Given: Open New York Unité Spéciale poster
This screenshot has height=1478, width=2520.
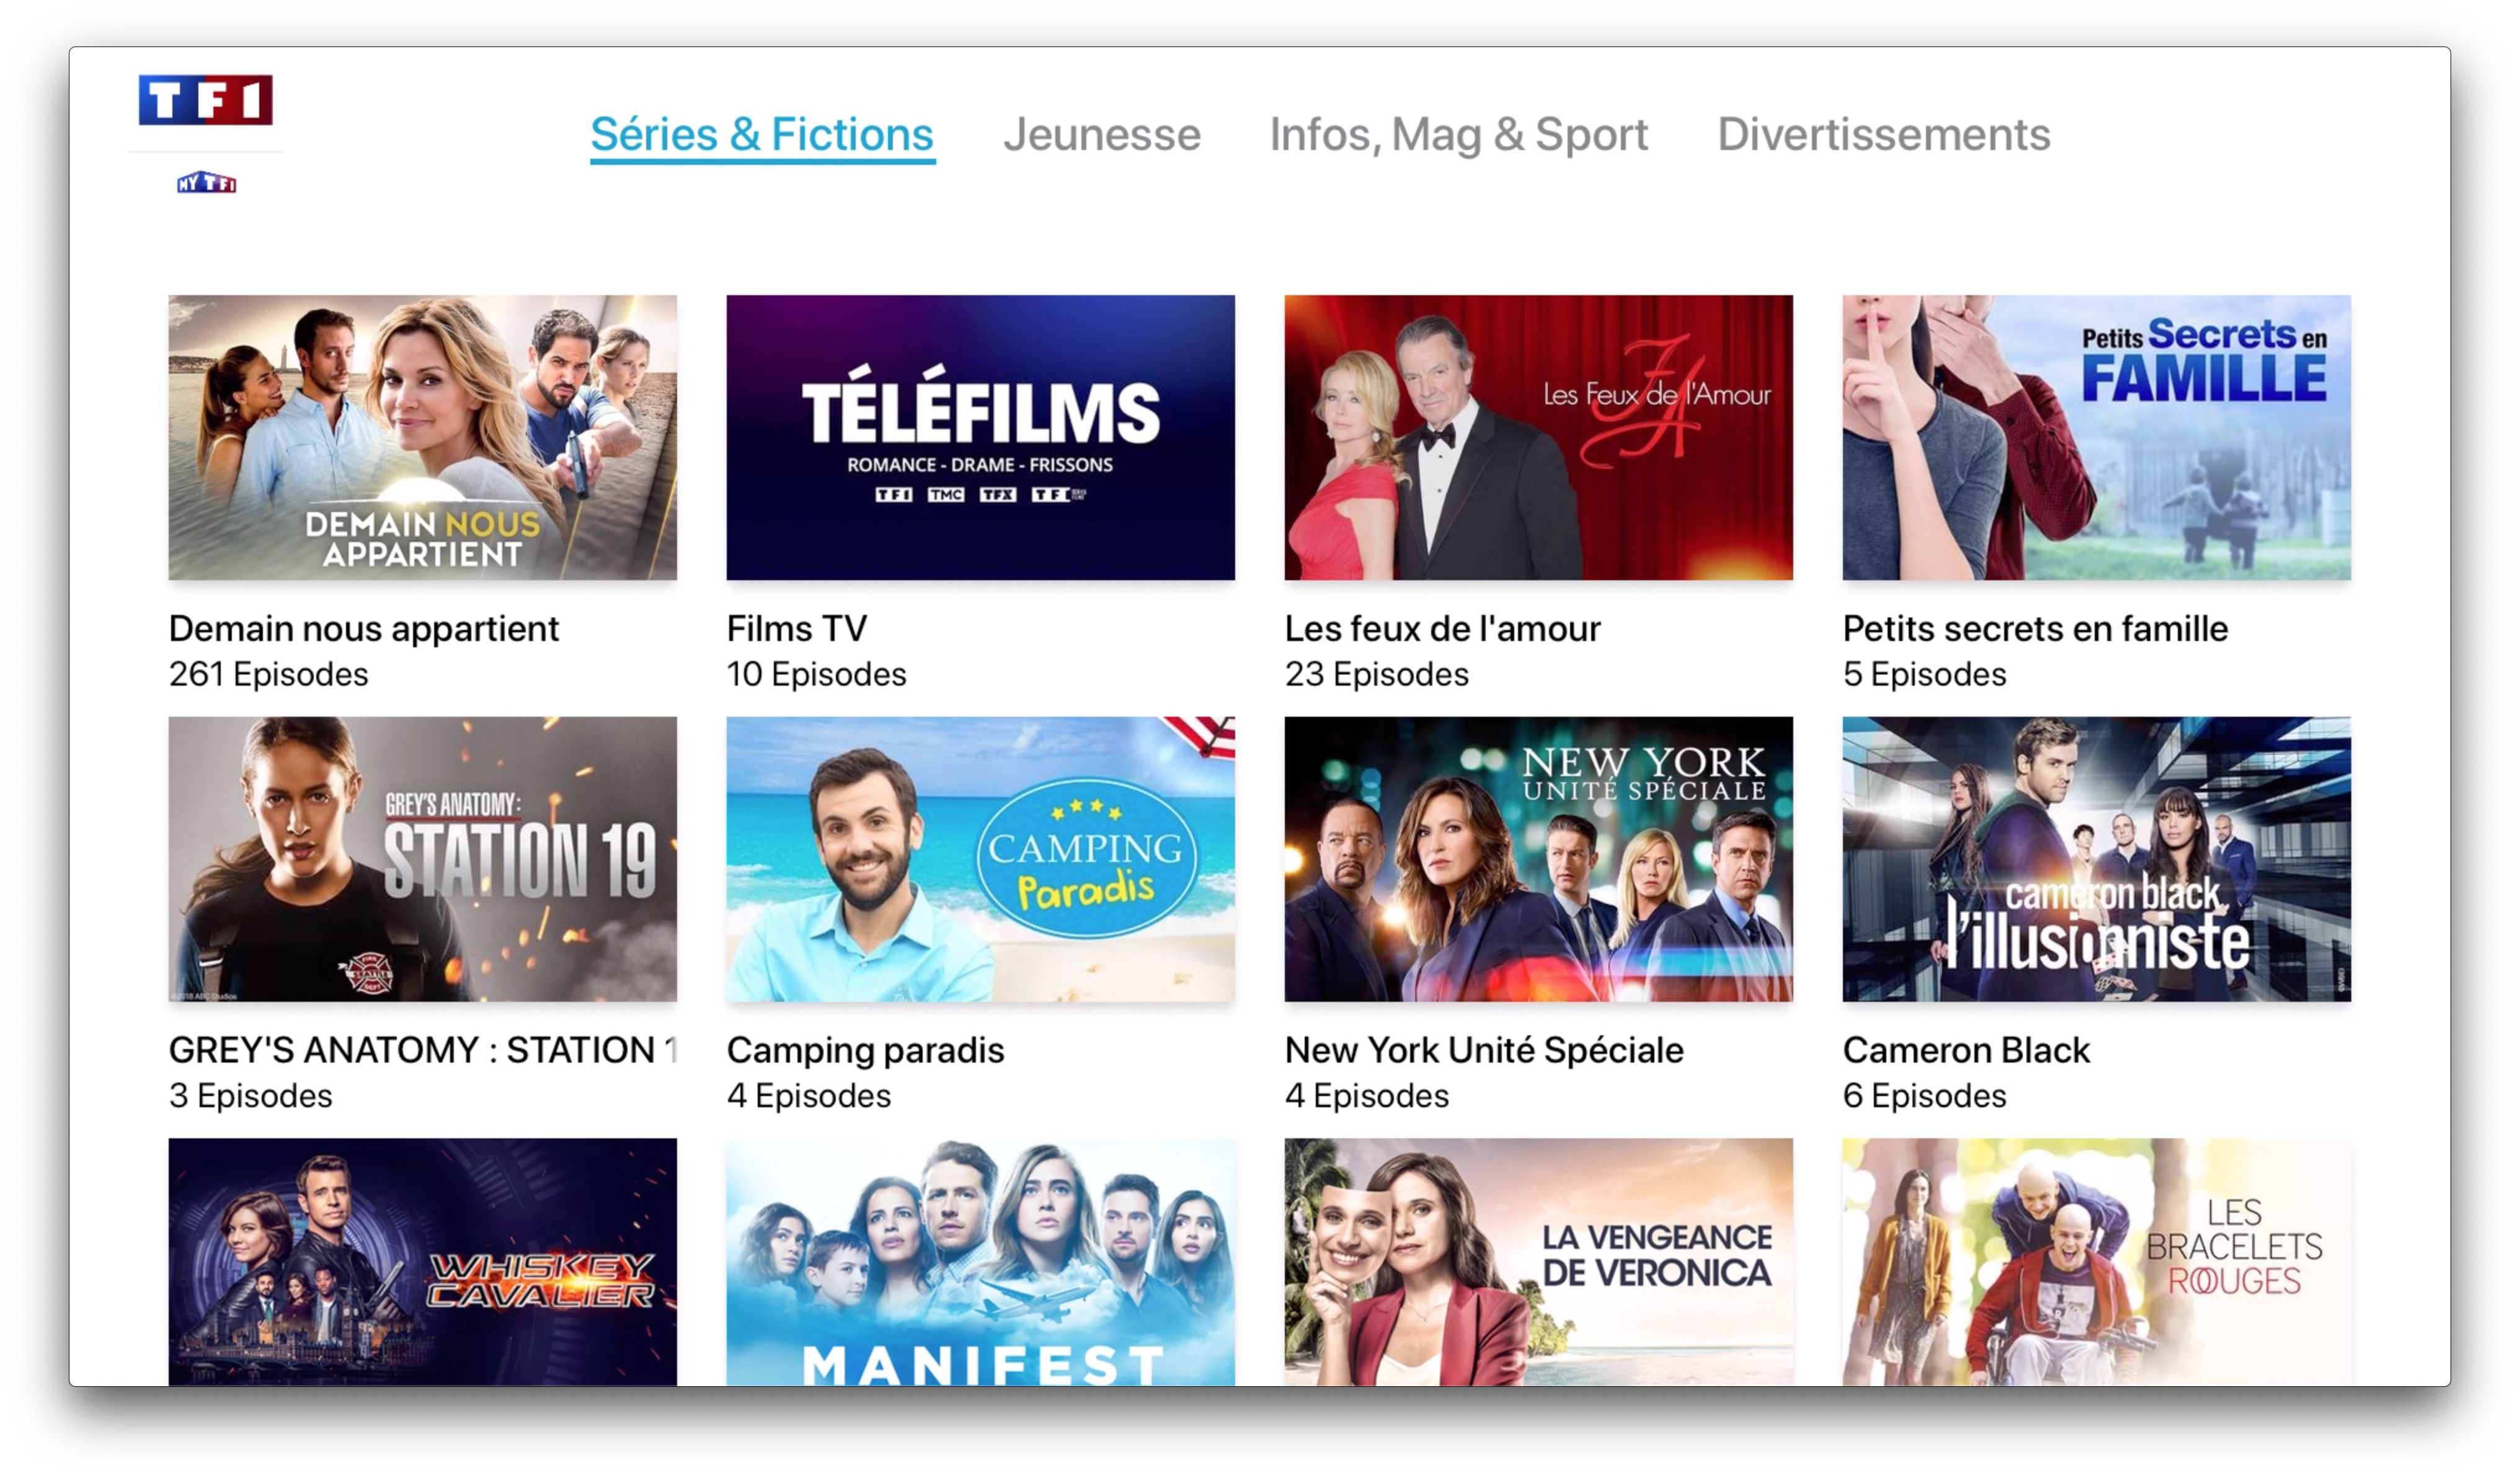Looking at the screenshot, I should (x=1538, y=859).
